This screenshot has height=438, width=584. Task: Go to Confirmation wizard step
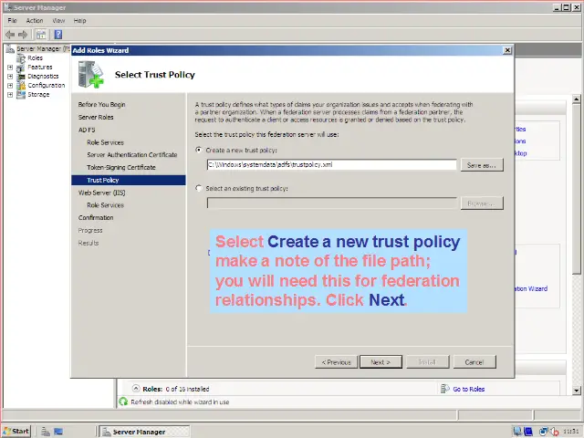click(x=96, y=218)
